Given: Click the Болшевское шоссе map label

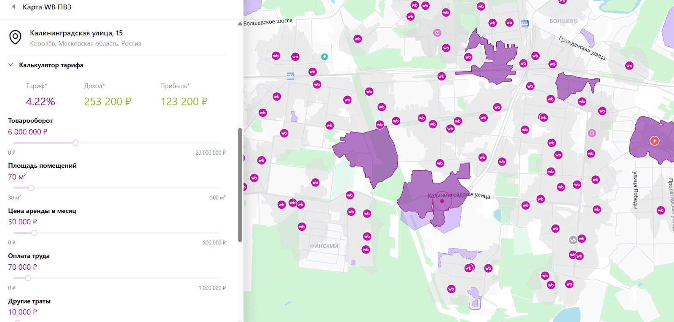Looking at the screenshot, I should pos(268,22).
